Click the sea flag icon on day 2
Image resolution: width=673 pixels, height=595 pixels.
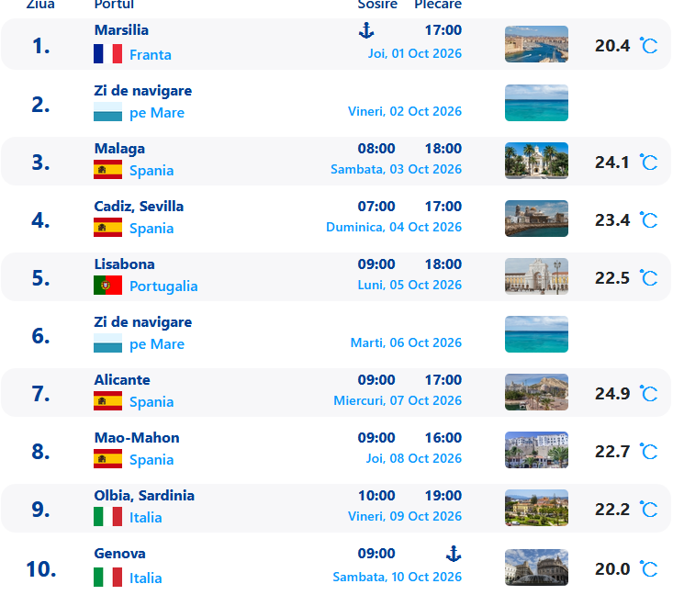point(107,112)
